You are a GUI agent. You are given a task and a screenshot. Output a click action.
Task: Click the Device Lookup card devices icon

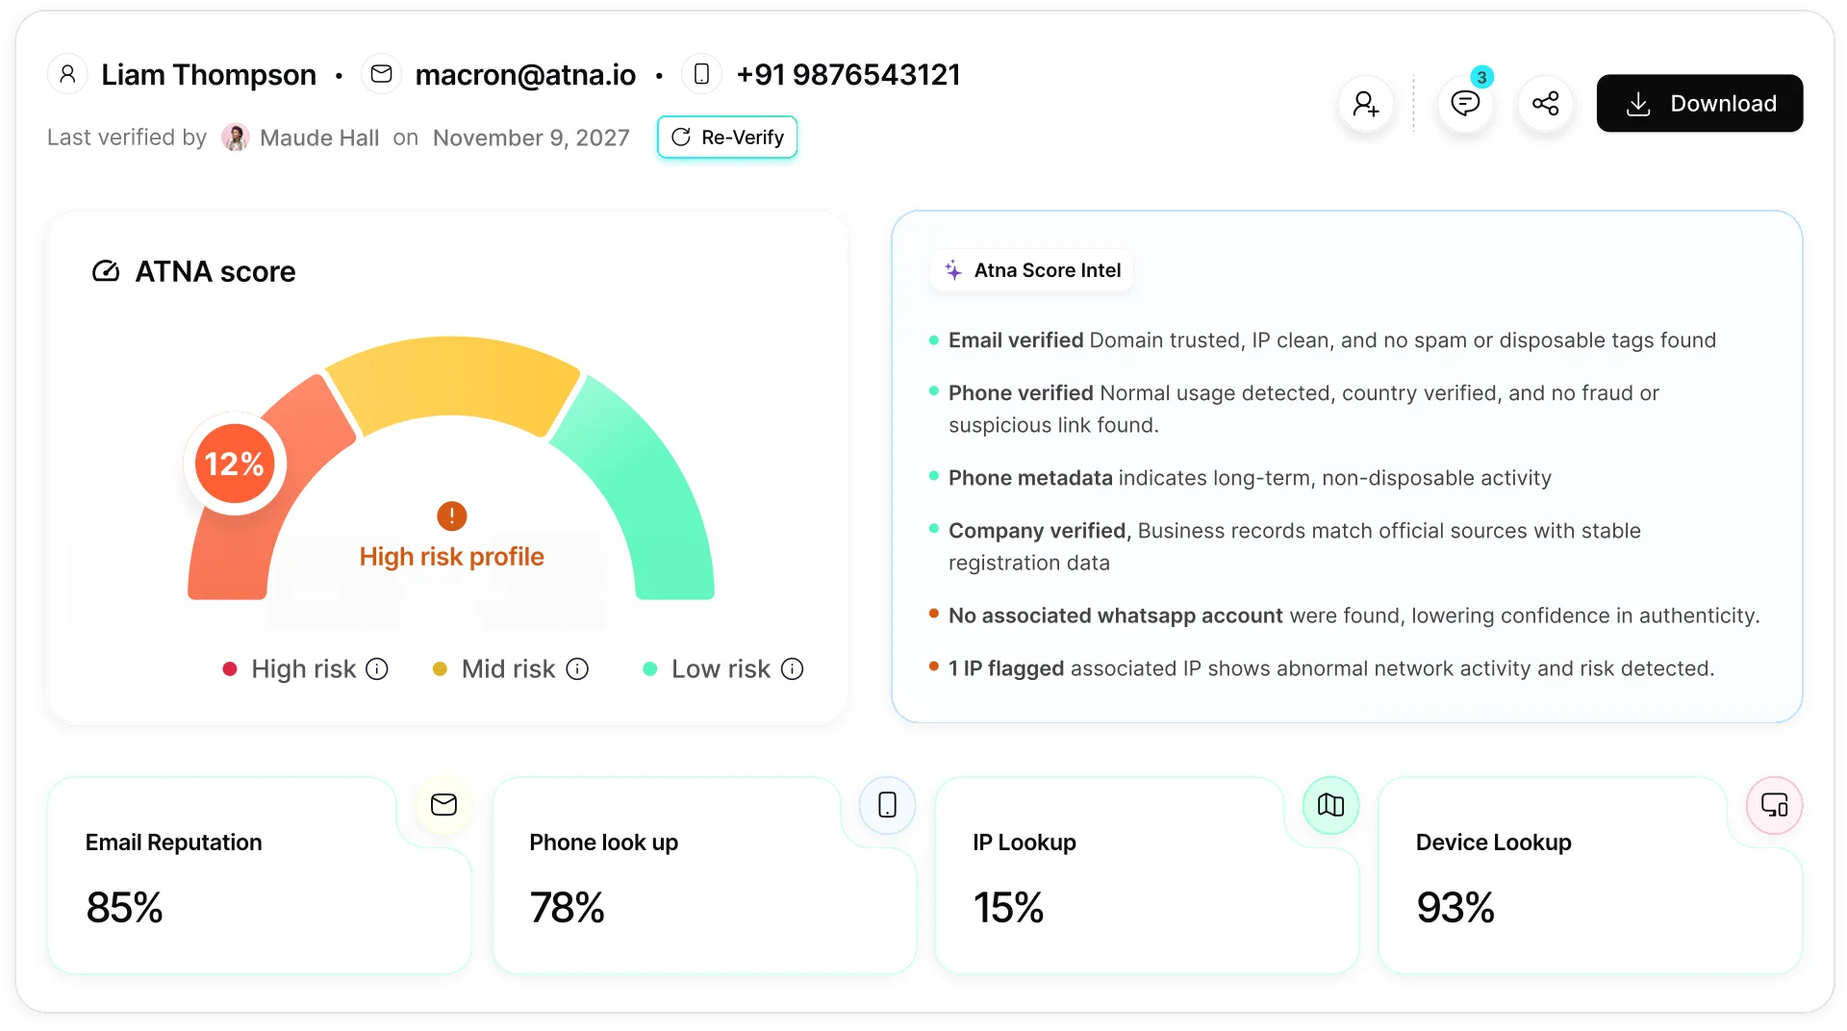click(1774, 805)
